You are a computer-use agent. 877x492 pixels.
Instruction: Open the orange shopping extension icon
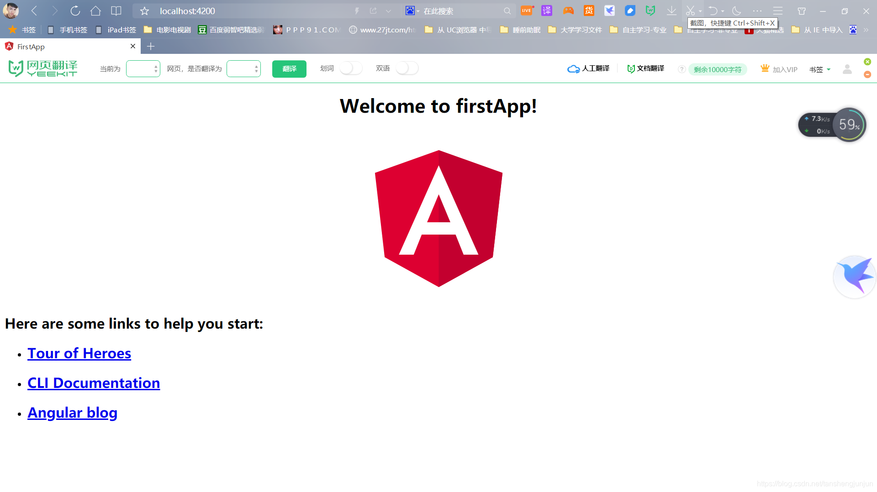[x=589, y=10]
